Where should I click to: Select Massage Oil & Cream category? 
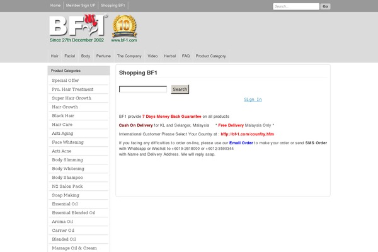click(79, 248)
